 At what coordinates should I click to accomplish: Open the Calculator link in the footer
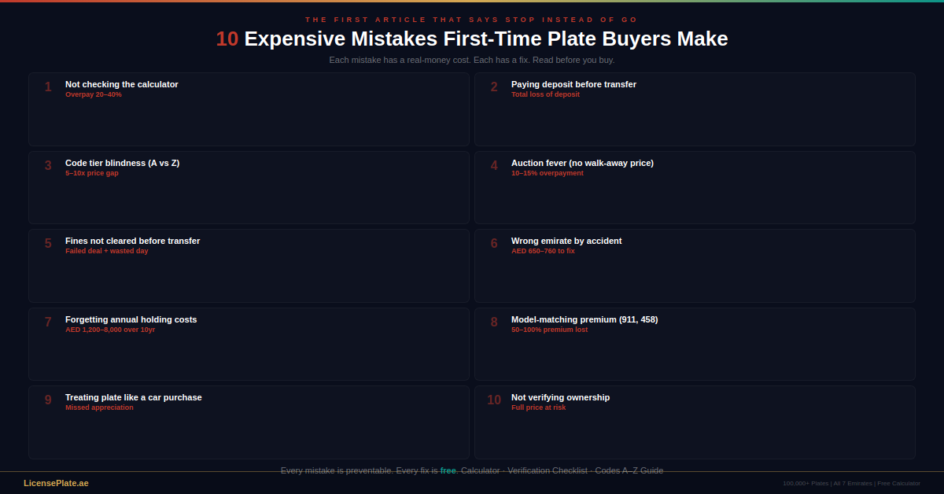point(480,470)
